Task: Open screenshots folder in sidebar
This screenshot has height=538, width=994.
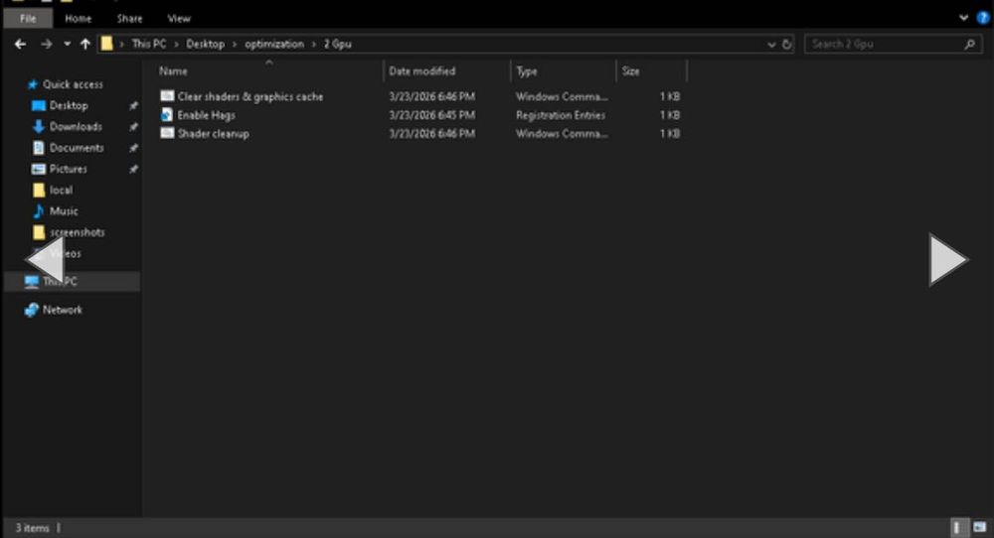Action: click(x=77, y=232)
